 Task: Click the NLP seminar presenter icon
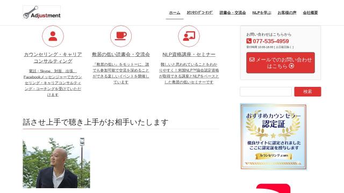pyautogui.click(x=189, y=36)
